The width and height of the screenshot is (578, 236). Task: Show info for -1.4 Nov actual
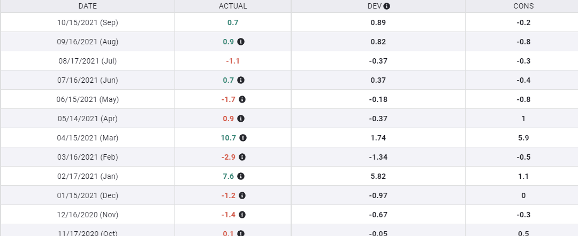tap(242, 215)
